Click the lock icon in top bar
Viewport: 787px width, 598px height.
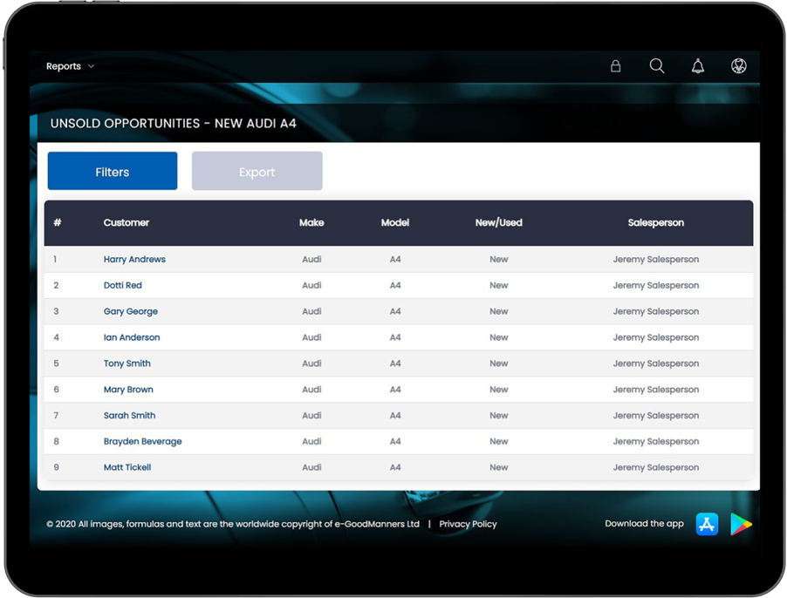pos(615,66)
